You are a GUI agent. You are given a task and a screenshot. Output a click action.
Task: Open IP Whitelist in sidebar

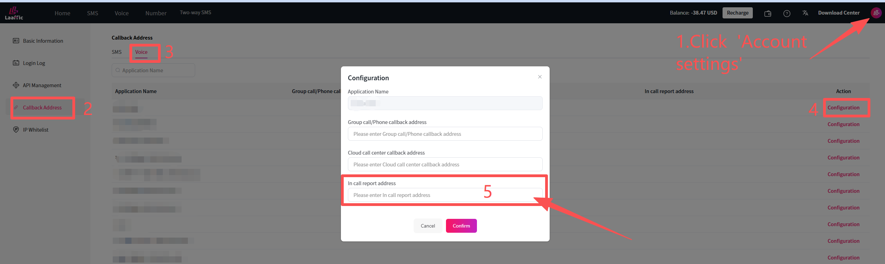click(x=35, y=130)
